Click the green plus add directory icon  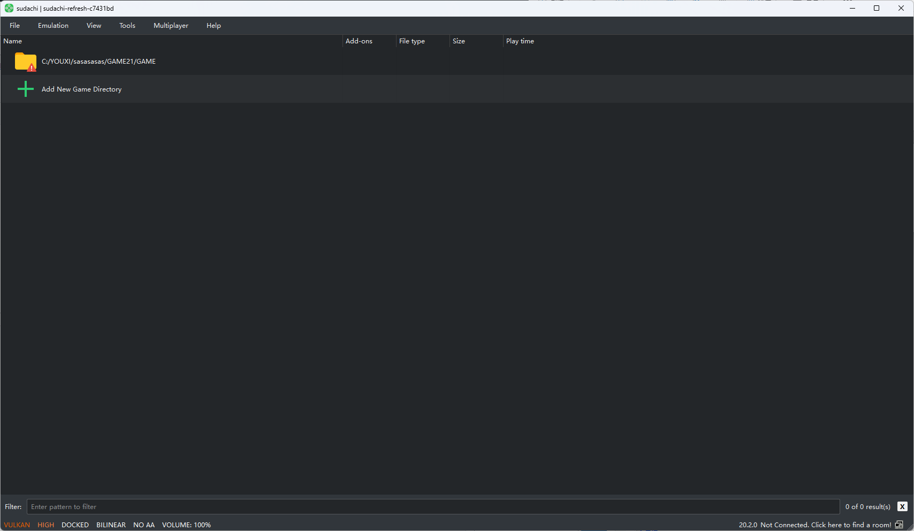[x=25, y=89]
